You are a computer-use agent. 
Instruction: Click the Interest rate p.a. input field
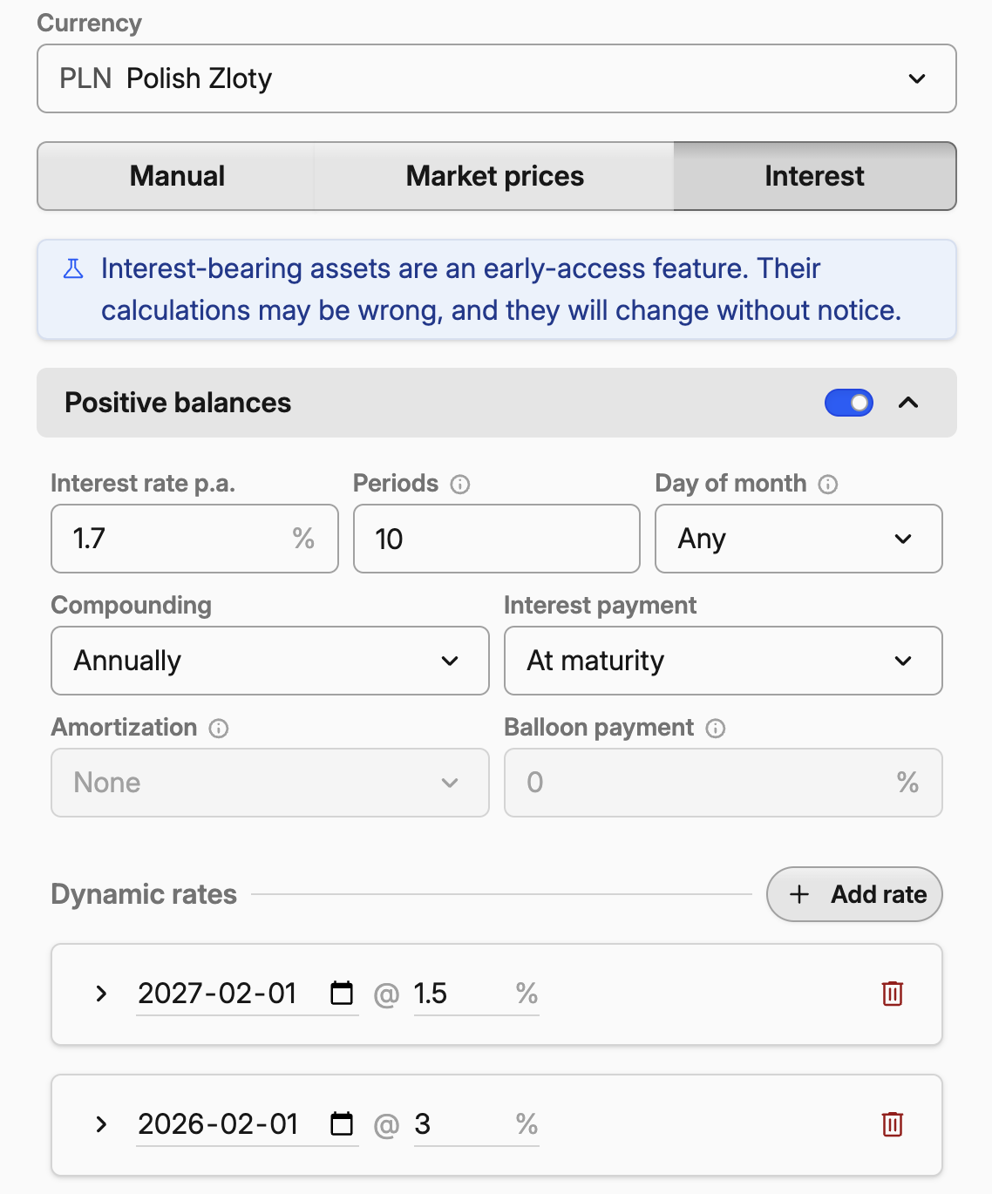pyautogui.click(x=194, y=539)
